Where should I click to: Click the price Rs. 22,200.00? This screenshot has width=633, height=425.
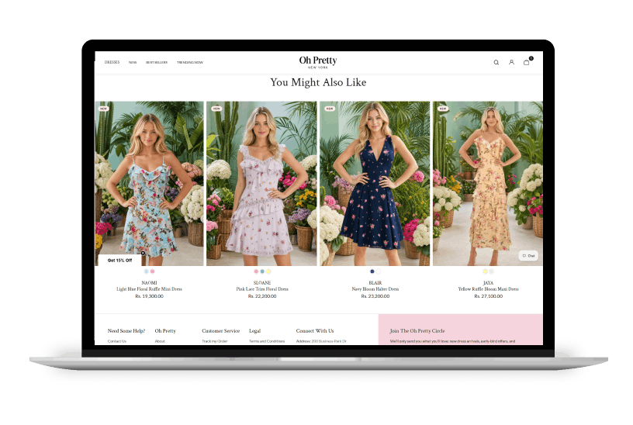(262, 296)
